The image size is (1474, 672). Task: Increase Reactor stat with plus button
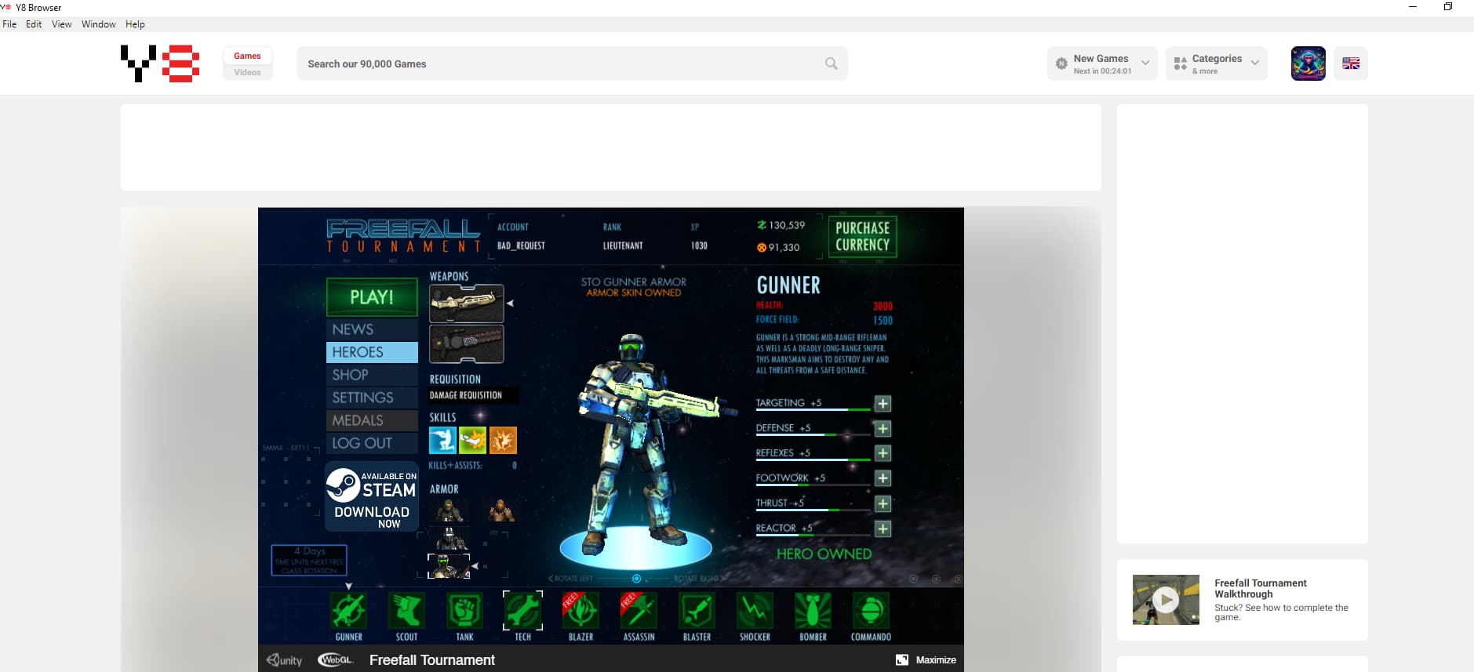(x=883, y=529)
